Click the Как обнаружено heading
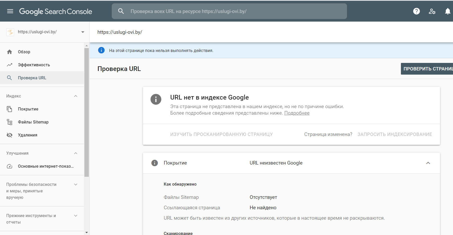Viewport: 453px width, 235px height. (180, 184)
